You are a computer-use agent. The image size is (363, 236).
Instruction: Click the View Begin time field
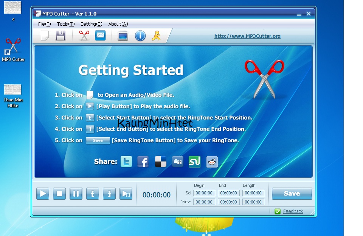tap(204, 202)
